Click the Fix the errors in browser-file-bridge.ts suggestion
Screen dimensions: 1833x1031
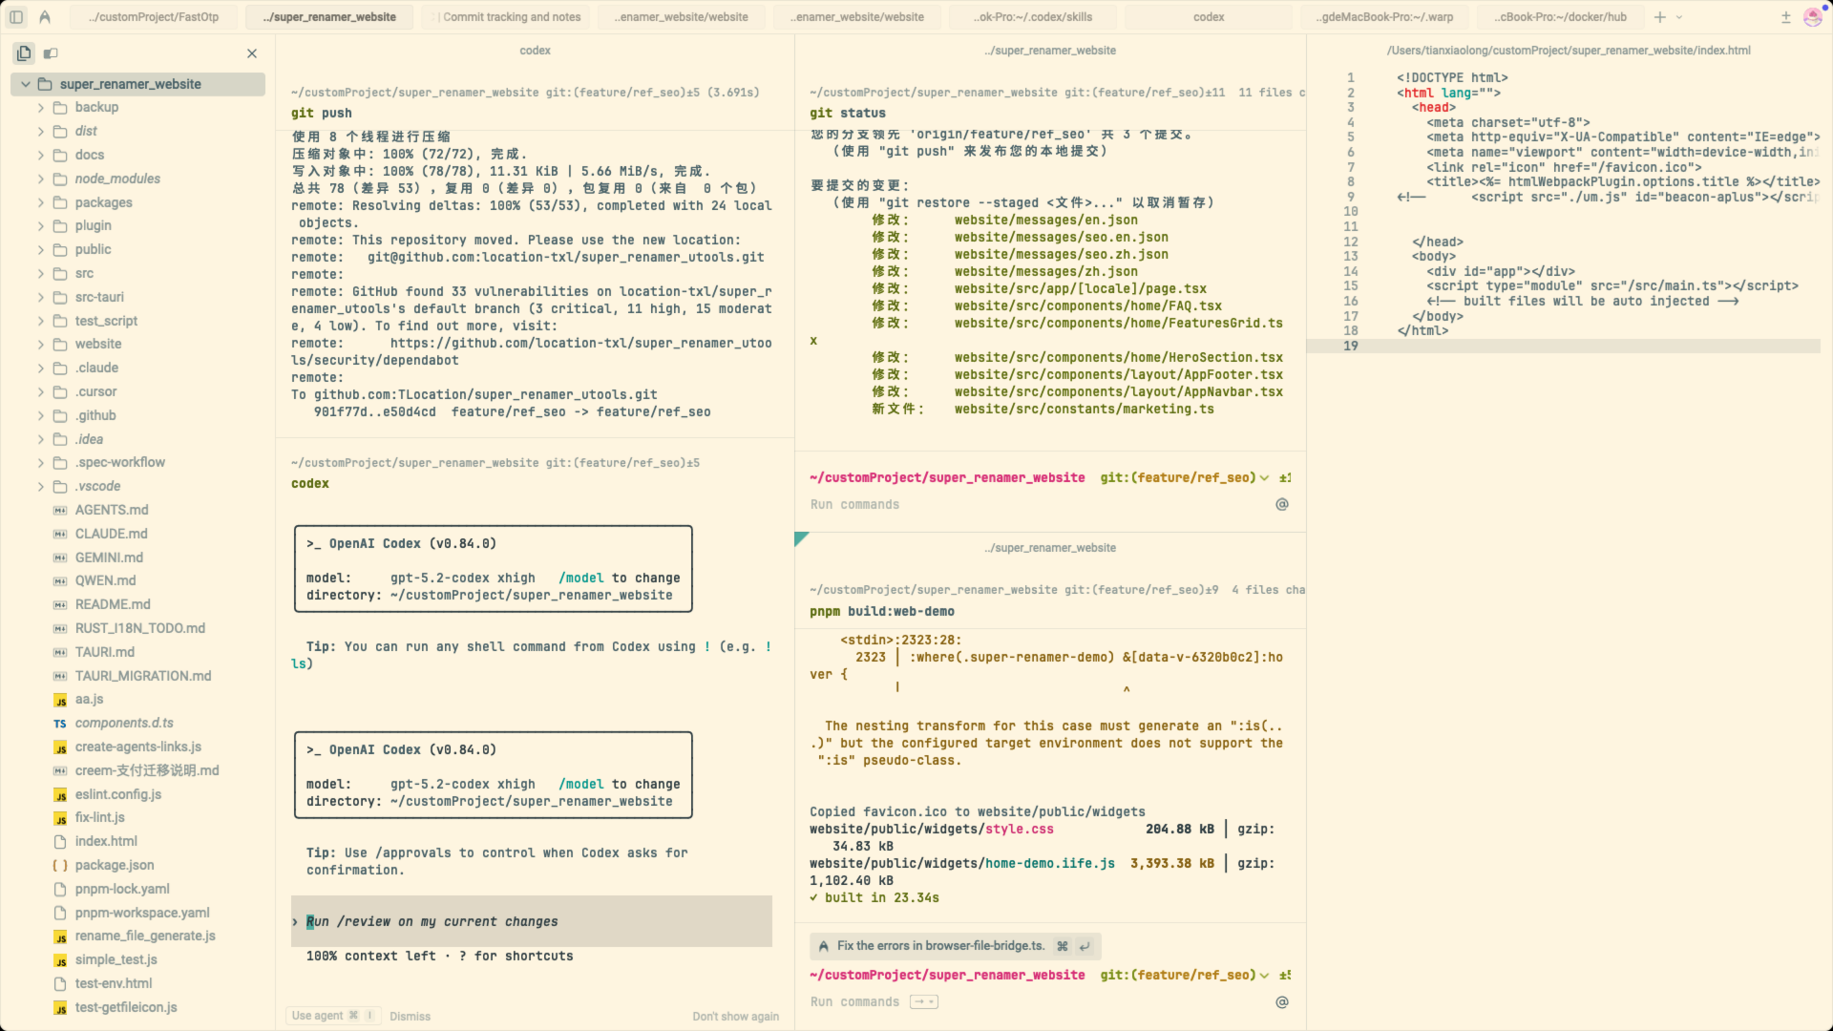click(940, 946)
